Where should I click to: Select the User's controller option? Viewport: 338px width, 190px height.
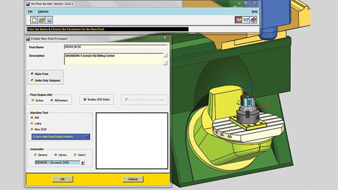[x=75, y=155]
